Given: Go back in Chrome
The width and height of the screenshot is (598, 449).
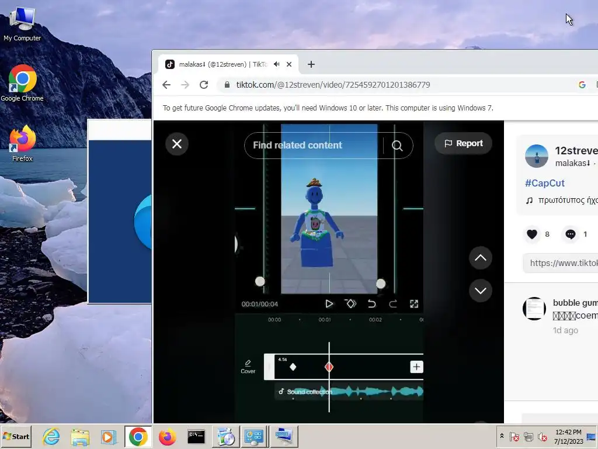Looking at the screenshot, I should point(166,85).
